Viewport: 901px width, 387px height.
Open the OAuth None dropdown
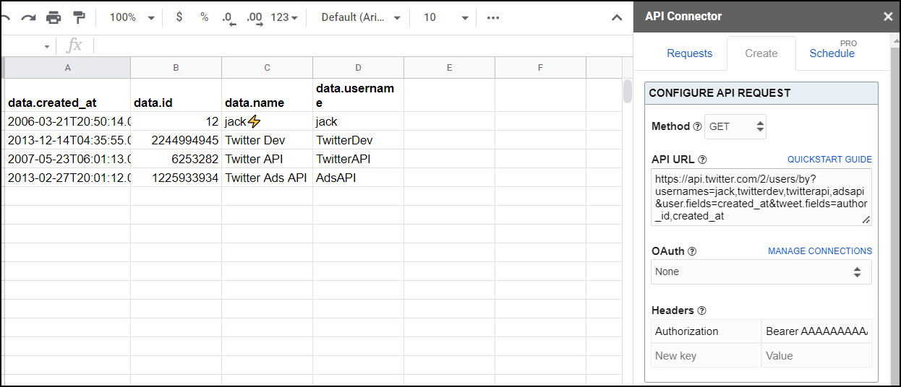[761, 272]
